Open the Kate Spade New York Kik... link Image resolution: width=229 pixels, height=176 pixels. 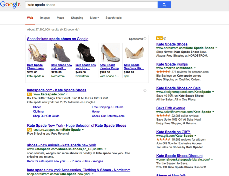(x=134, y=67)
